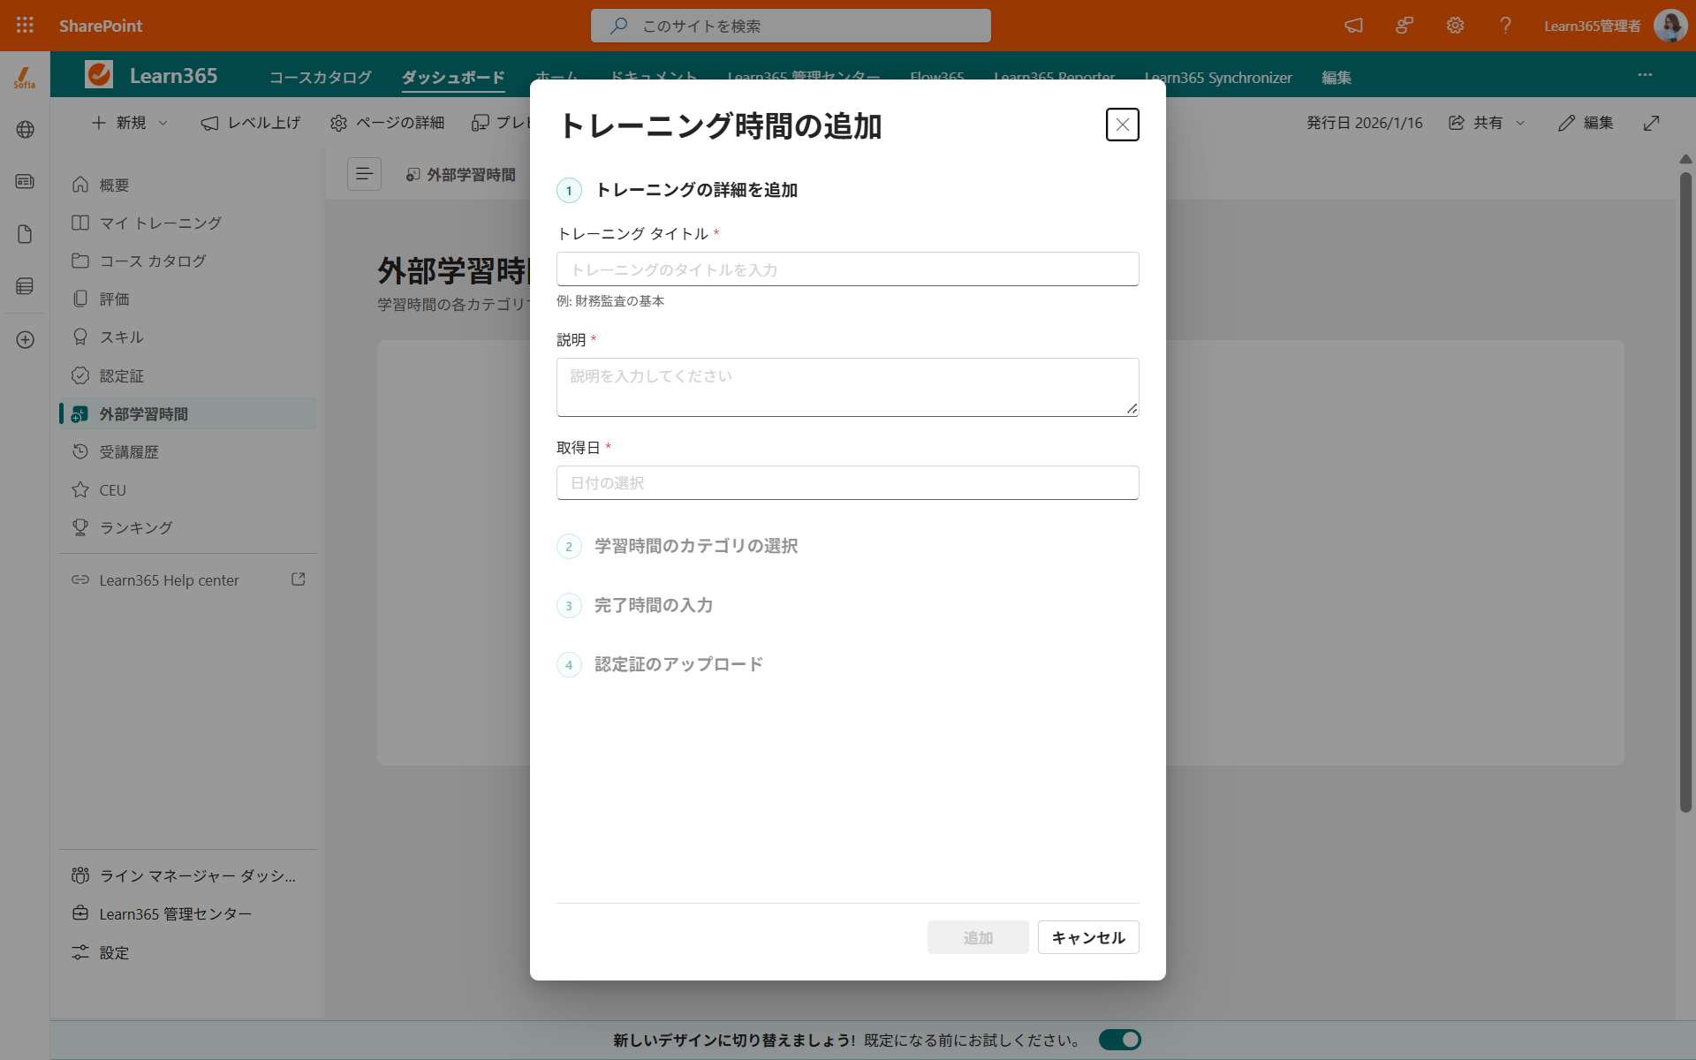
Task: Click the 外部学習時間 breadcrumb label
Action: tap(471, 175)
